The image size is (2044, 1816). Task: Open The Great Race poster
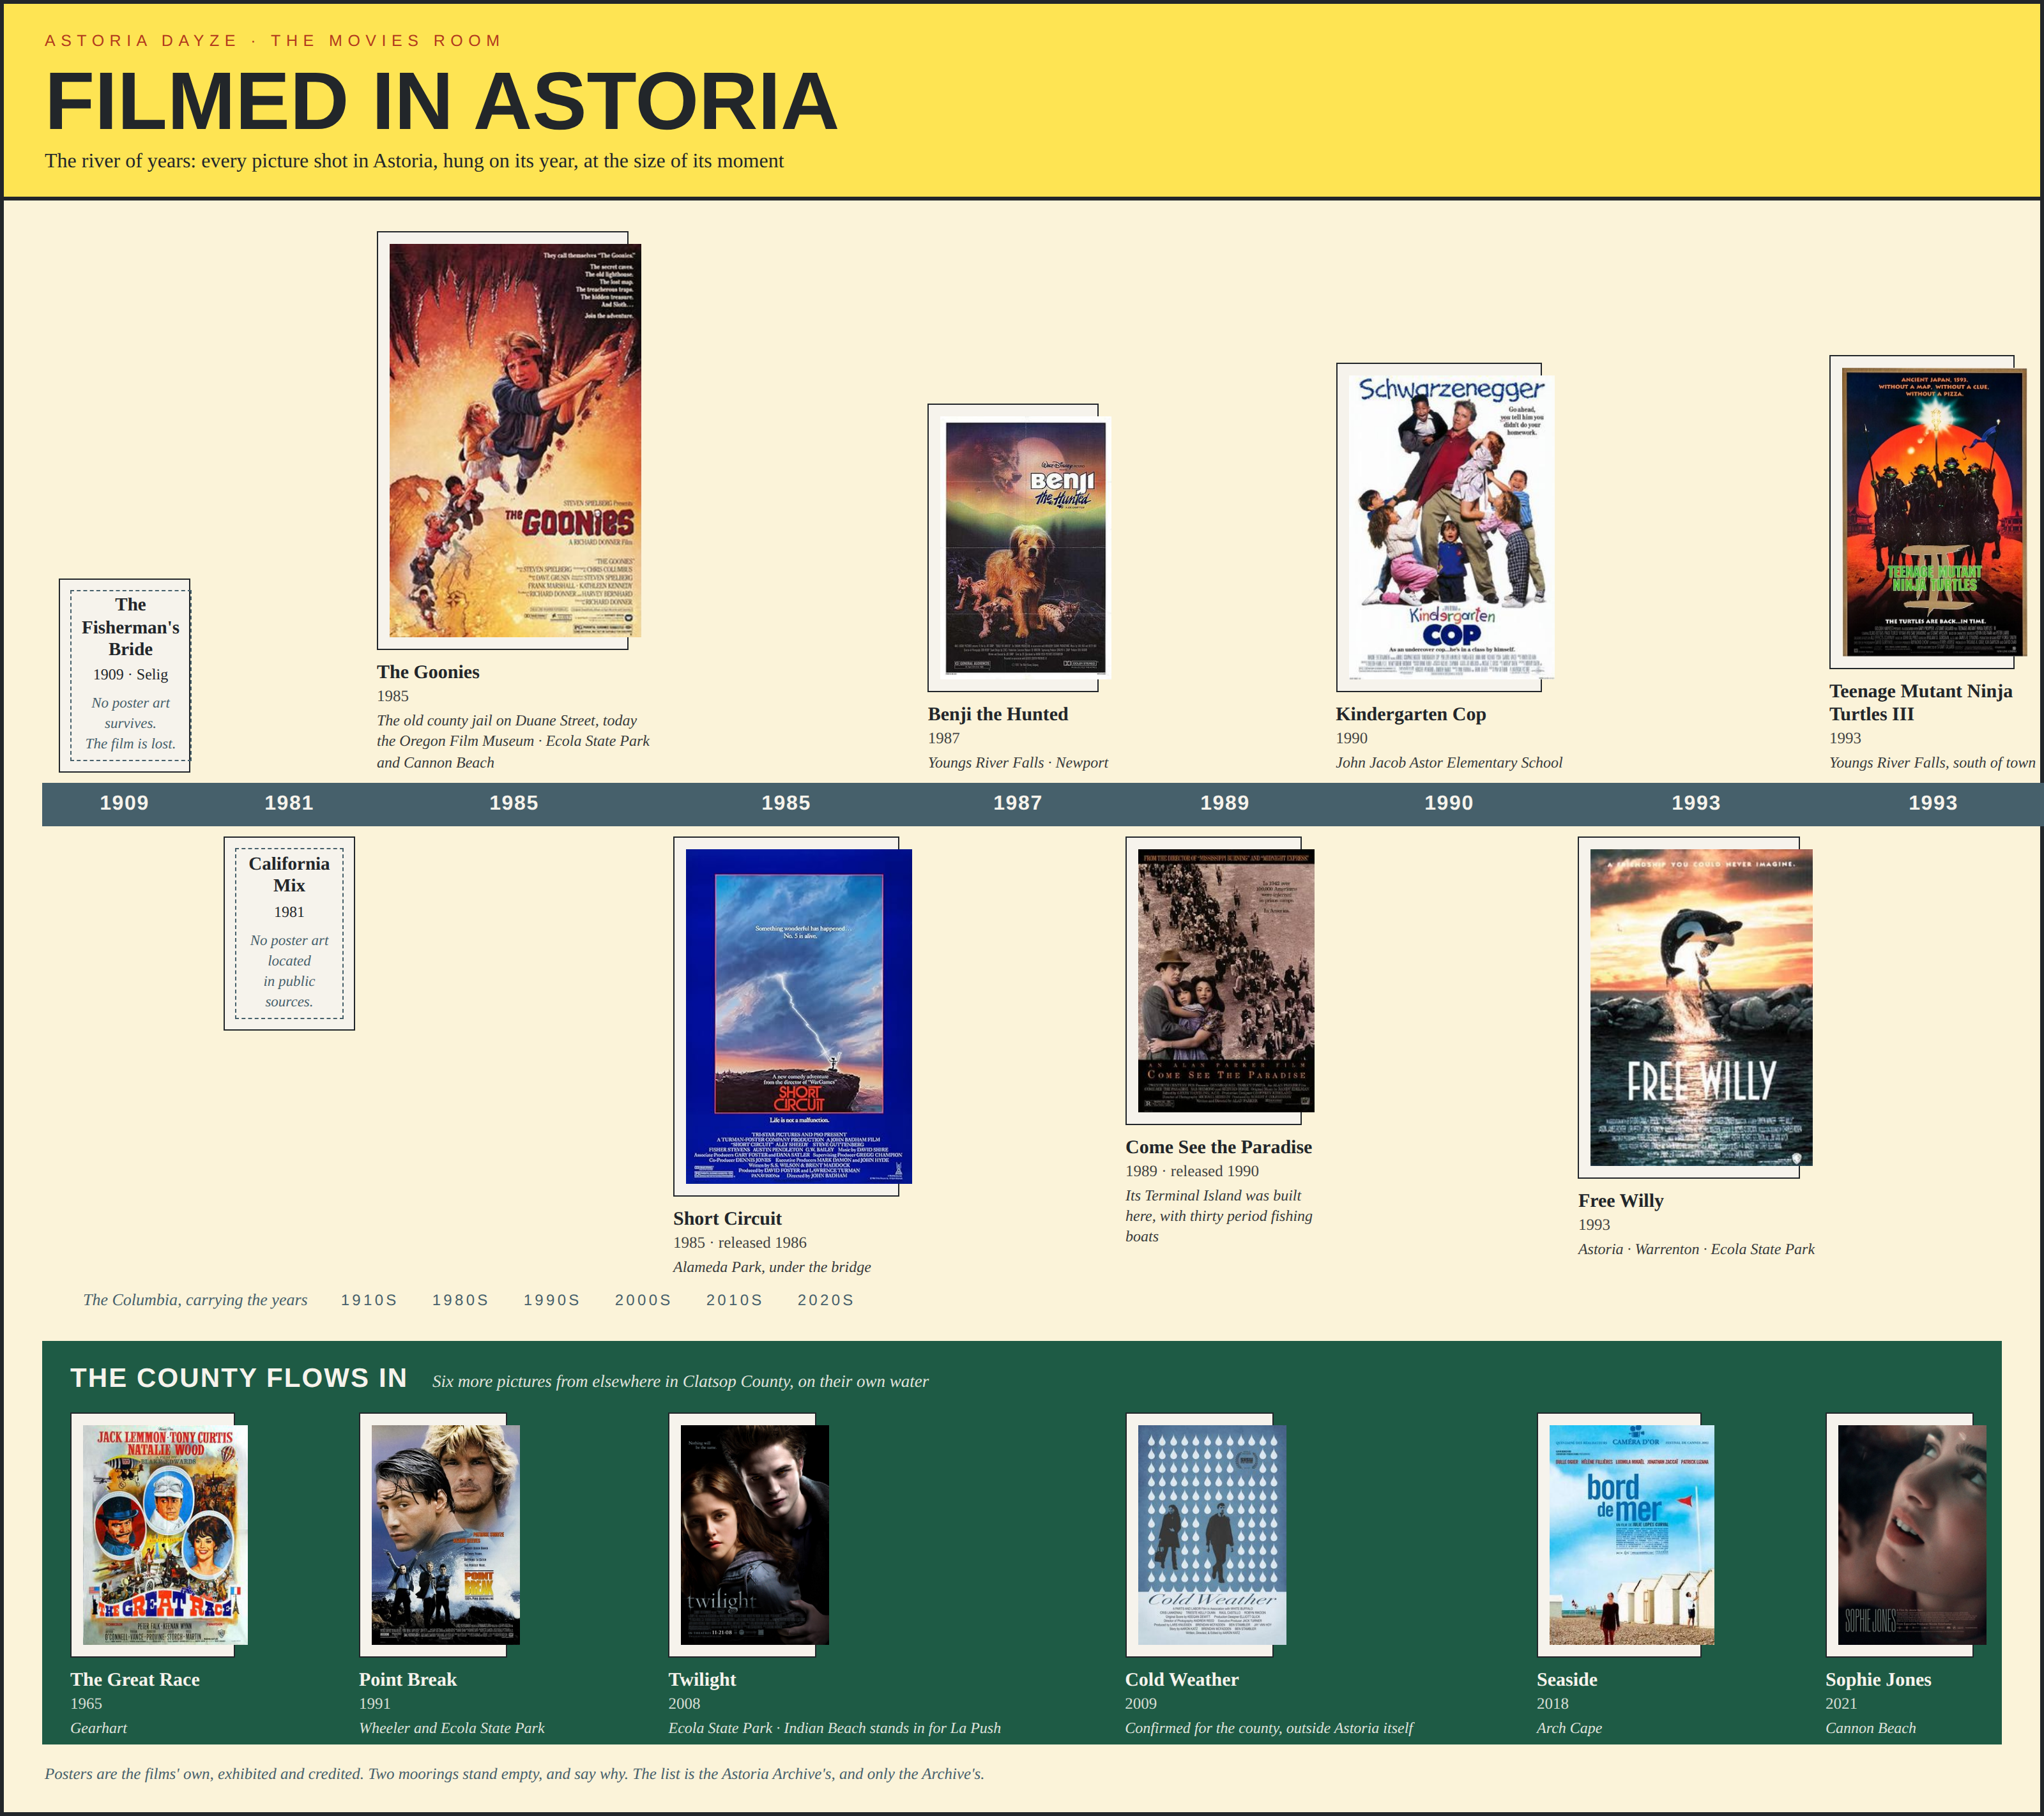coord(165,1534)
